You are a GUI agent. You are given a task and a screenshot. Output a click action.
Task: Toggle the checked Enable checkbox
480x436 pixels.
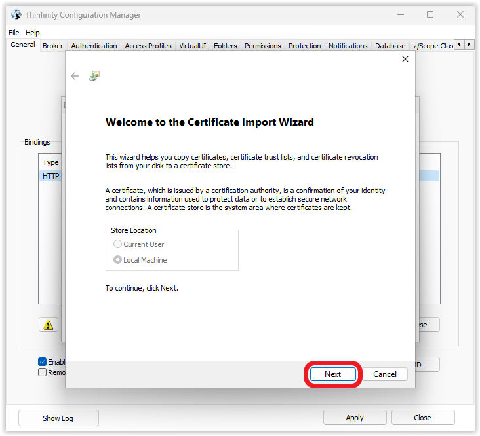42,362
